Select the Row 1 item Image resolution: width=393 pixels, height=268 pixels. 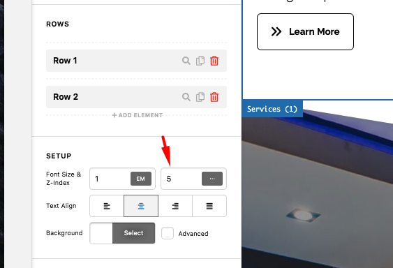pos(136,61)
